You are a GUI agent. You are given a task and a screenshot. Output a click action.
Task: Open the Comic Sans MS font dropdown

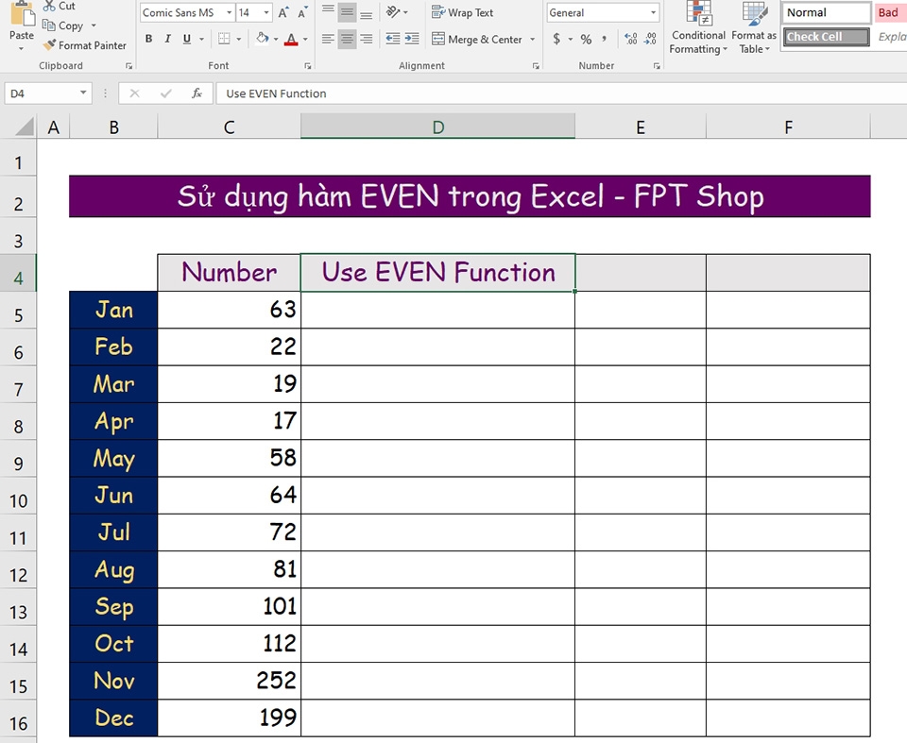(229, 12)
